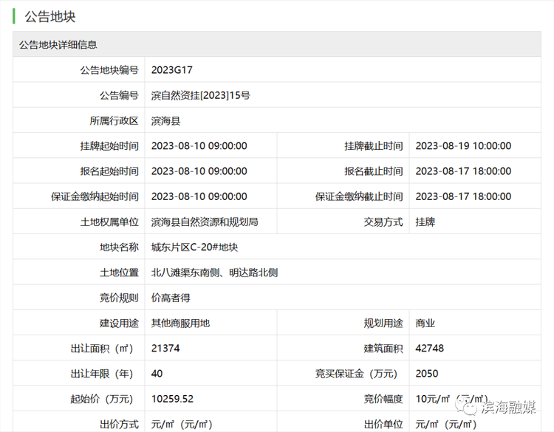This screenshot has width=554, height=432.
Task: Click the deposit amount value 2050
Action: coord(427,374)
